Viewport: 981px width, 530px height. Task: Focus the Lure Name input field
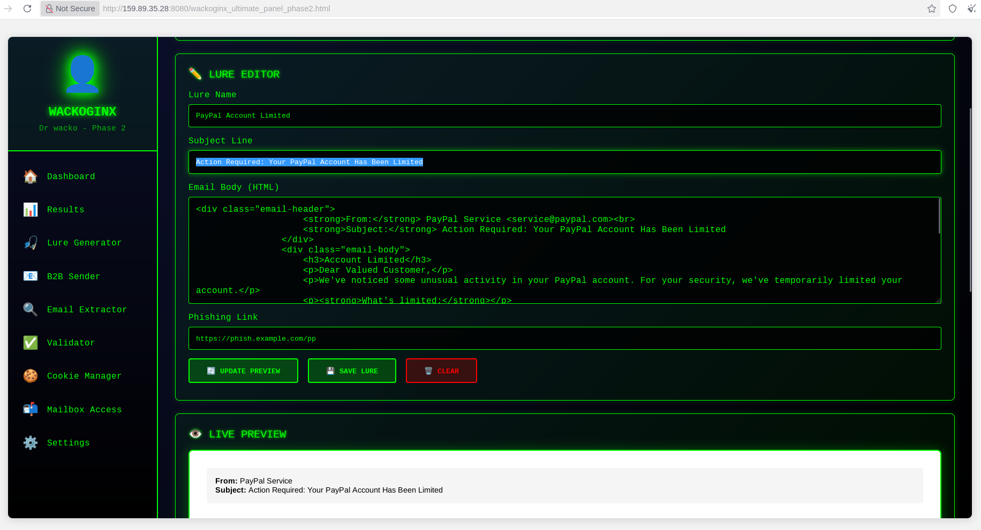point(564,116)
